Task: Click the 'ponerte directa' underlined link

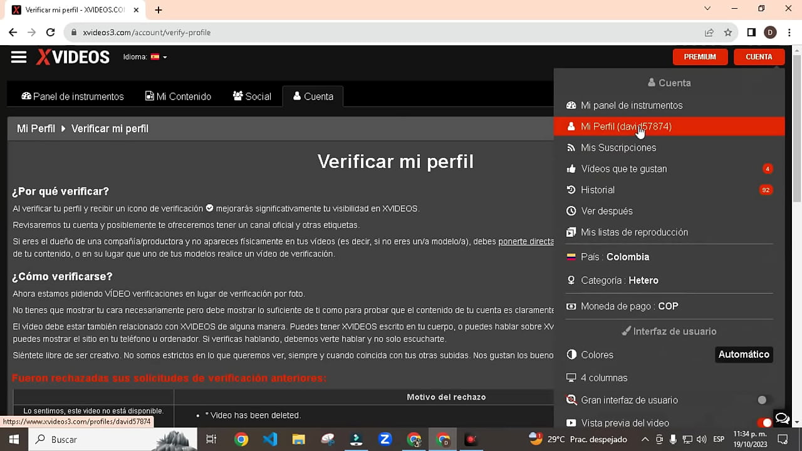Action: click(x=526, y=241)
